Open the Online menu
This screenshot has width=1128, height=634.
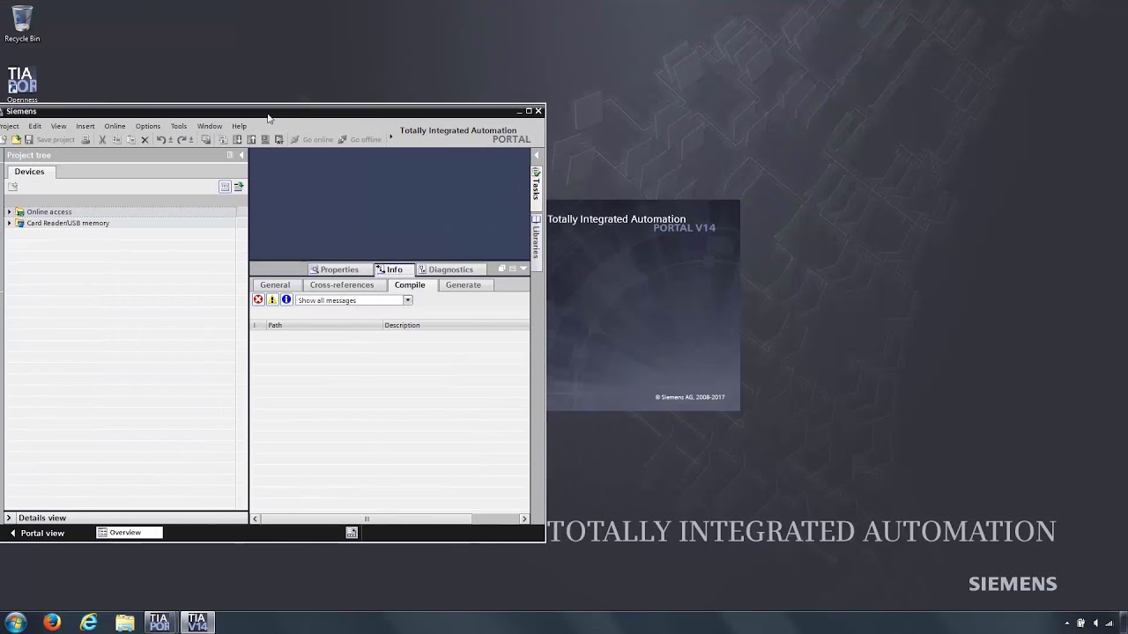pyautogui.click(x=115, y=126)
